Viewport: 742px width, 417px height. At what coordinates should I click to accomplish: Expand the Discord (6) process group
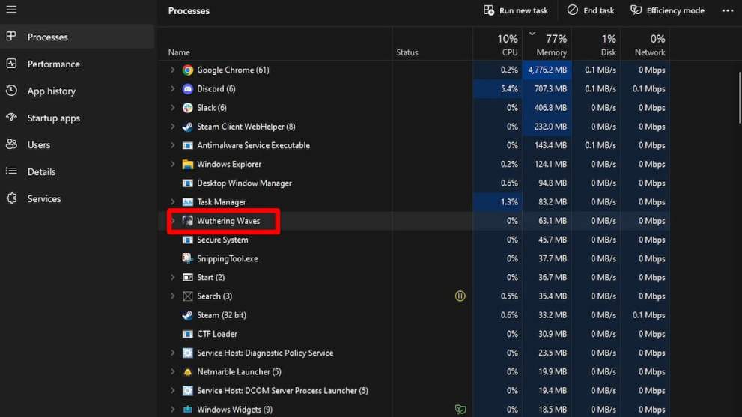(173, 89)
